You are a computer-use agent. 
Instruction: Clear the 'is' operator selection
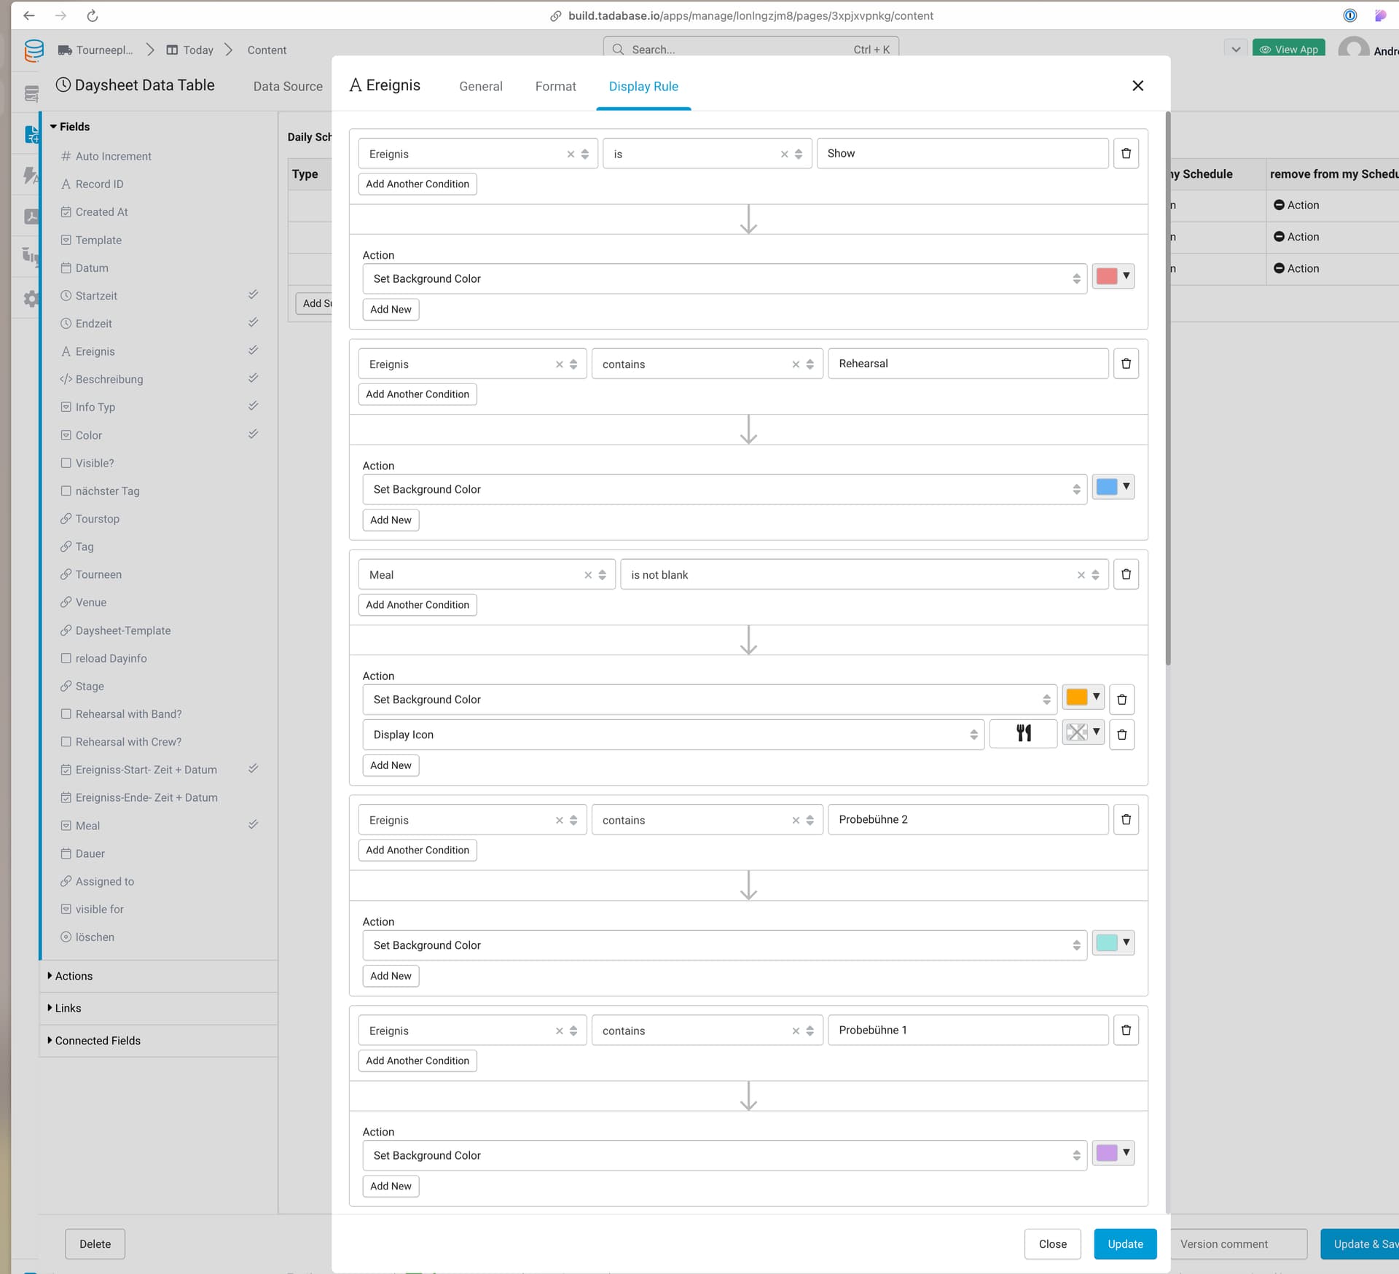tap(784, 155)
